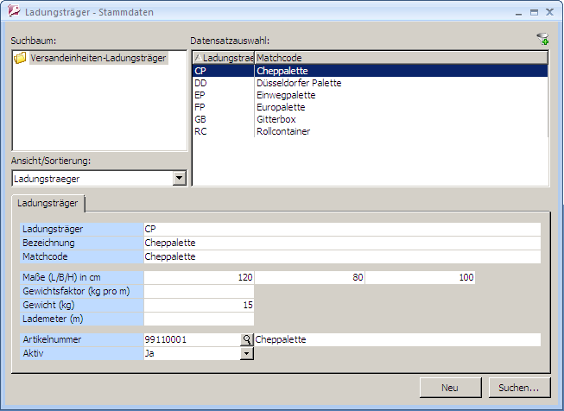Click the Artikelnummer field containing 99110001
This screenshot has width=564, height=411.
(191, 340)
